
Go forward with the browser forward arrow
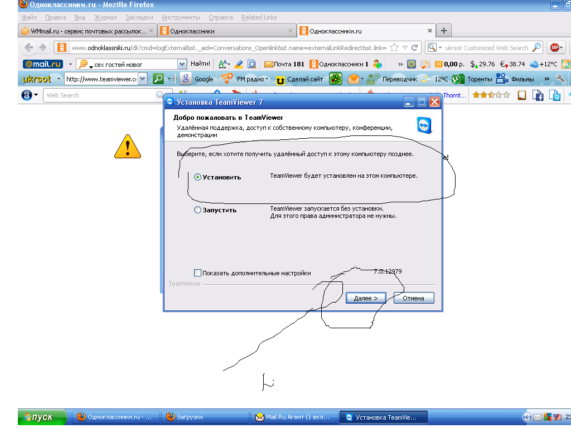pyautogui.click(x=43, y=47)
